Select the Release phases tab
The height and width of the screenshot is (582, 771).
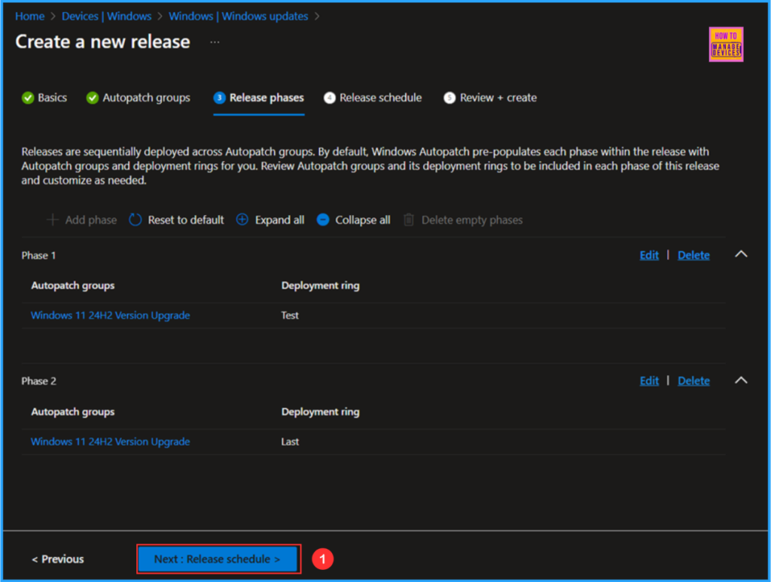pos(259,98)
